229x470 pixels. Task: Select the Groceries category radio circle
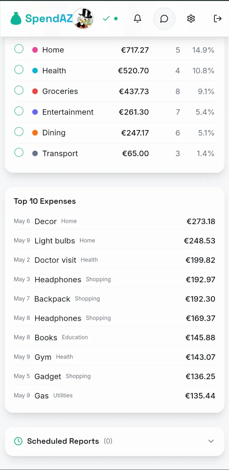tap(19, 90)
